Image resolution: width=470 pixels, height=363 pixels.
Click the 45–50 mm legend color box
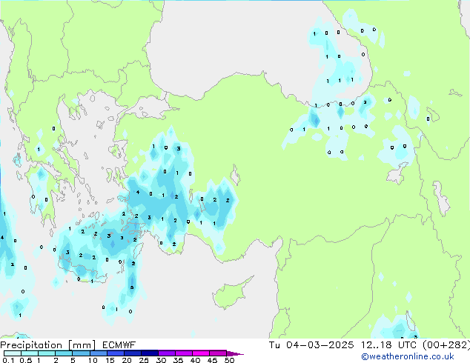(218, 353)
